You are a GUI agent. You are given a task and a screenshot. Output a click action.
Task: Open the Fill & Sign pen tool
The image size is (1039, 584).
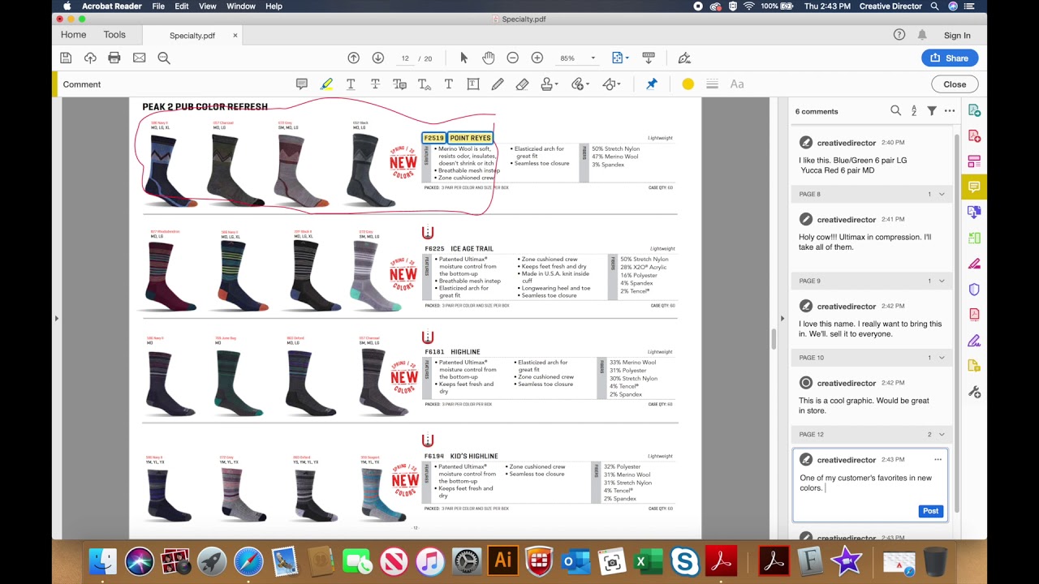684,58
